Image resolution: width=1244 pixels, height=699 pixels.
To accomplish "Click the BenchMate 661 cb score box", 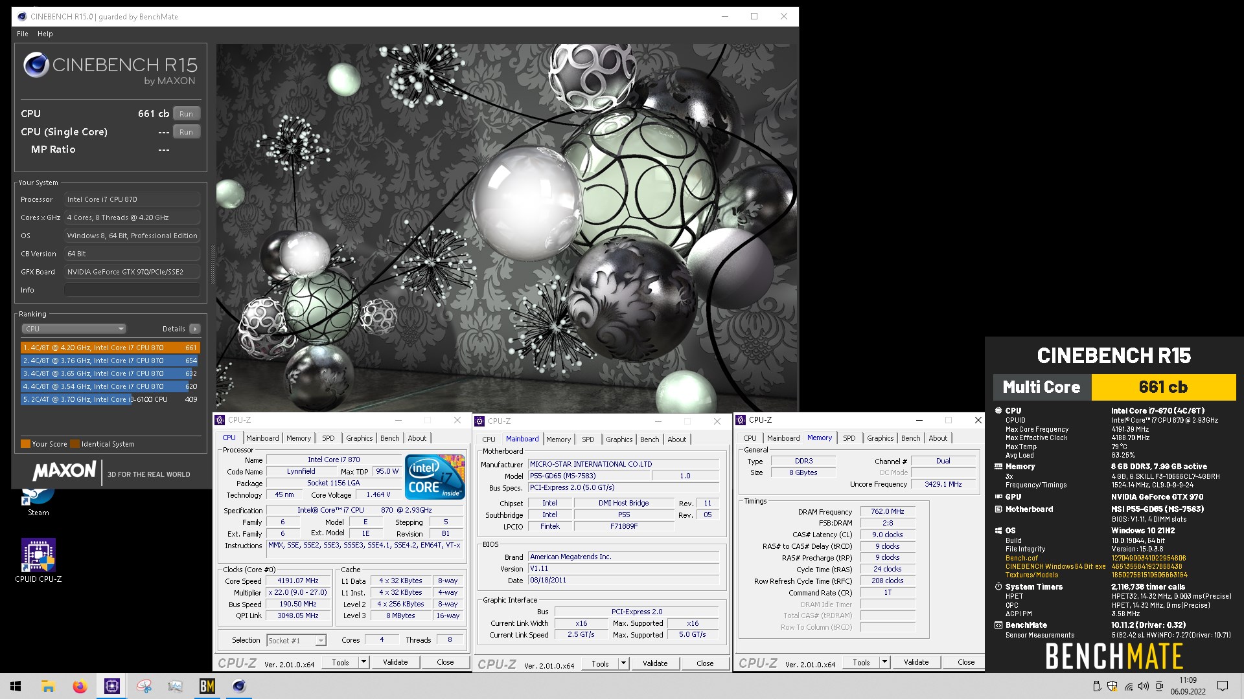I will pos(1163,387).
